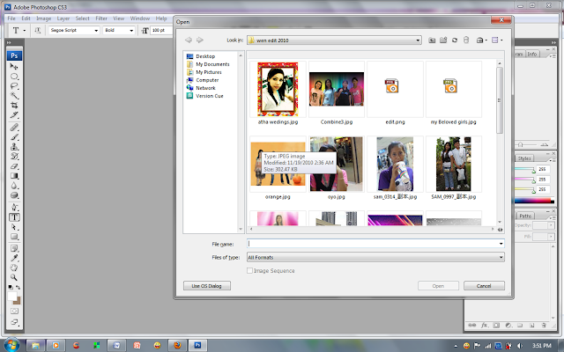The height and width of the screenshot is (352, 564).
Task: Select the Eraser tool
Action: 14,166
